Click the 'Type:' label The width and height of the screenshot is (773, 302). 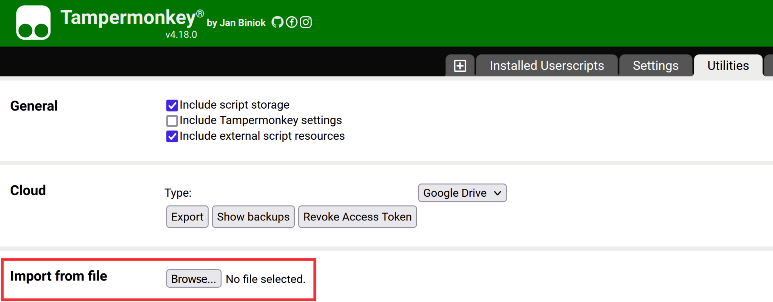click(178, 193)
